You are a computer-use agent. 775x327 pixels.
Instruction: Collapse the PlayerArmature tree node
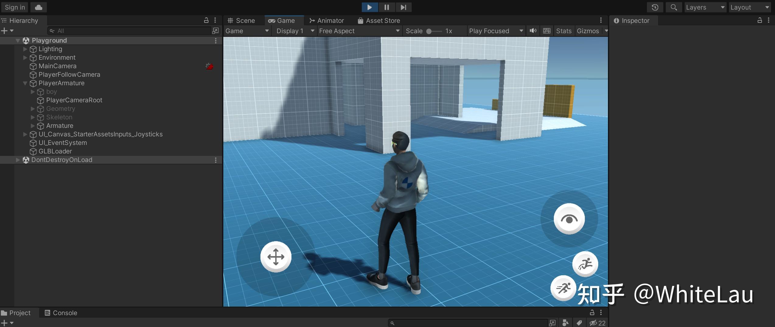pyautogui.click(x=25, y=83)
